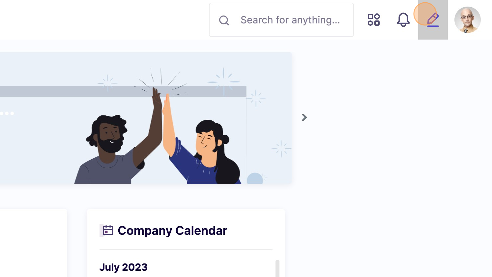Screen dimensions: 492x277
Task: Click the blue circle at the banner's bottom
Action: (x=255, y=179)
